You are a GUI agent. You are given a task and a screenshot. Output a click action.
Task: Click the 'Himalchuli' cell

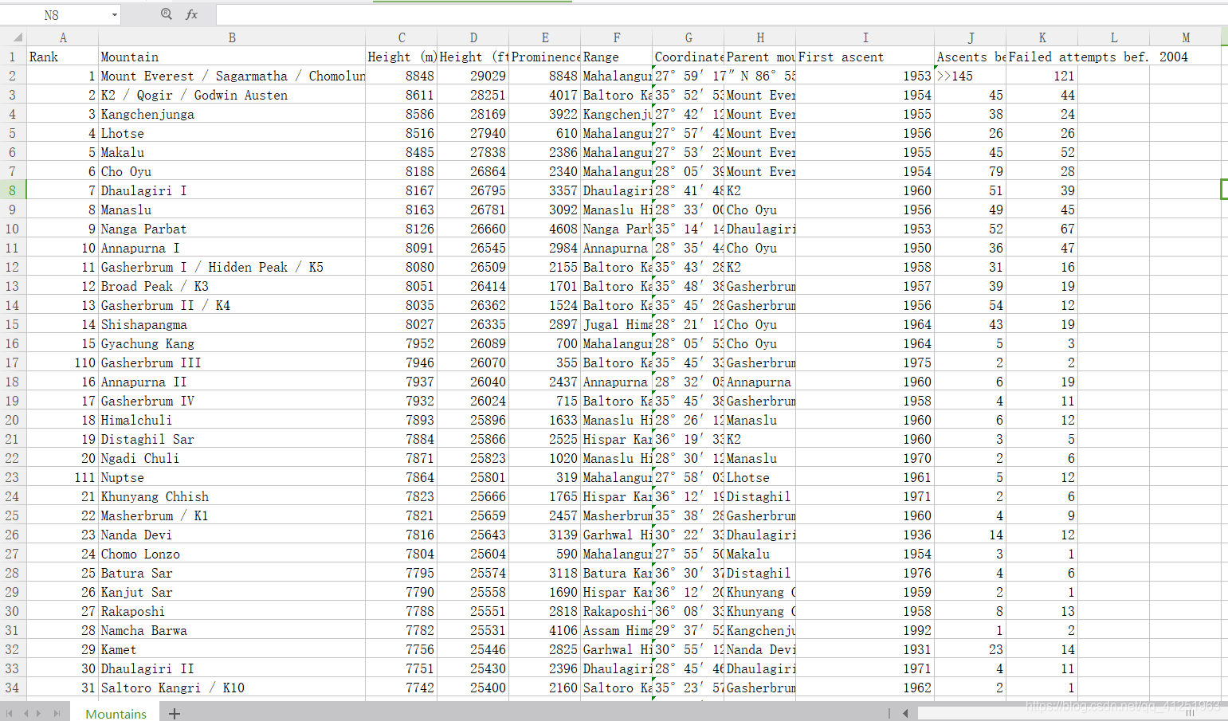232,420
